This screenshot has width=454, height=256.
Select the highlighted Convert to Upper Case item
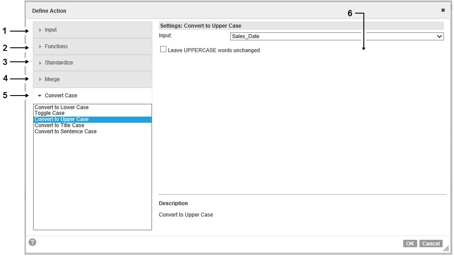(x=92, y=119)
